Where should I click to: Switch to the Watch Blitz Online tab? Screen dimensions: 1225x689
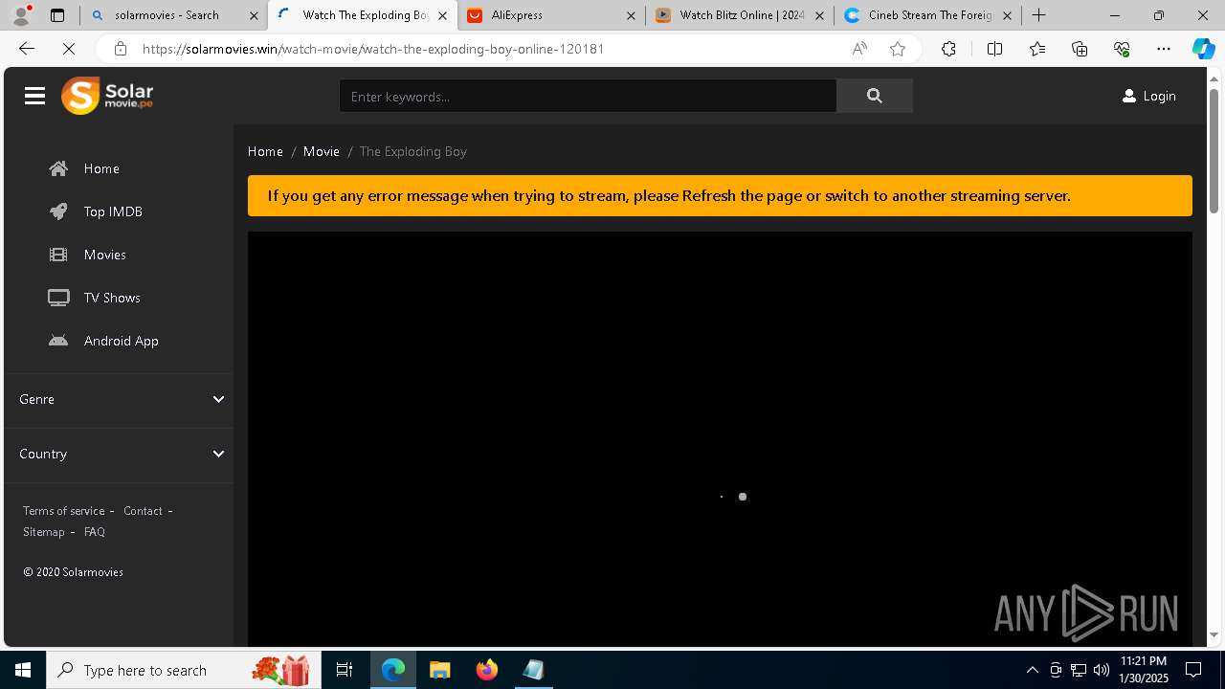(740, 15)
